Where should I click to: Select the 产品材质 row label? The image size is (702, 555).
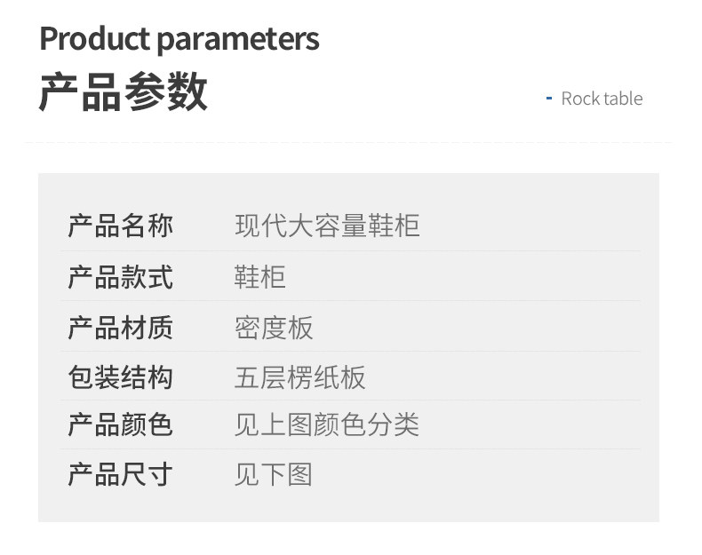pos(120,328)
